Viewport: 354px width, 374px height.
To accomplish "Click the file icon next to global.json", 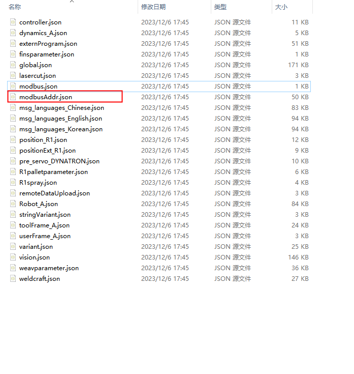I will (x=14, y=65).
